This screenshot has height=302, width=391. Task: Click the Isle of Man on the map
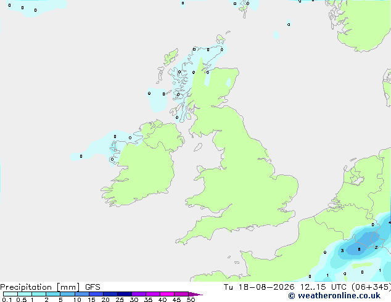point(198,147)
